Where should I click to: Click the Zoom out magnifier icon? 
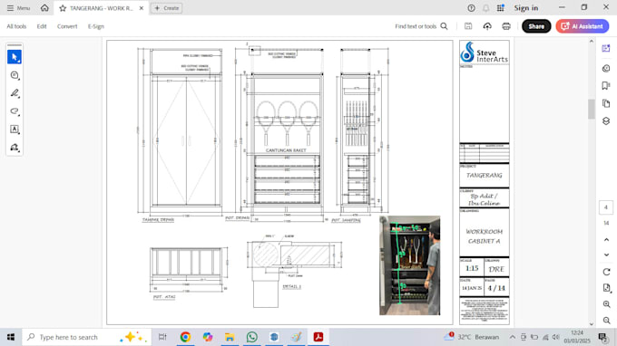click(606, 321)
